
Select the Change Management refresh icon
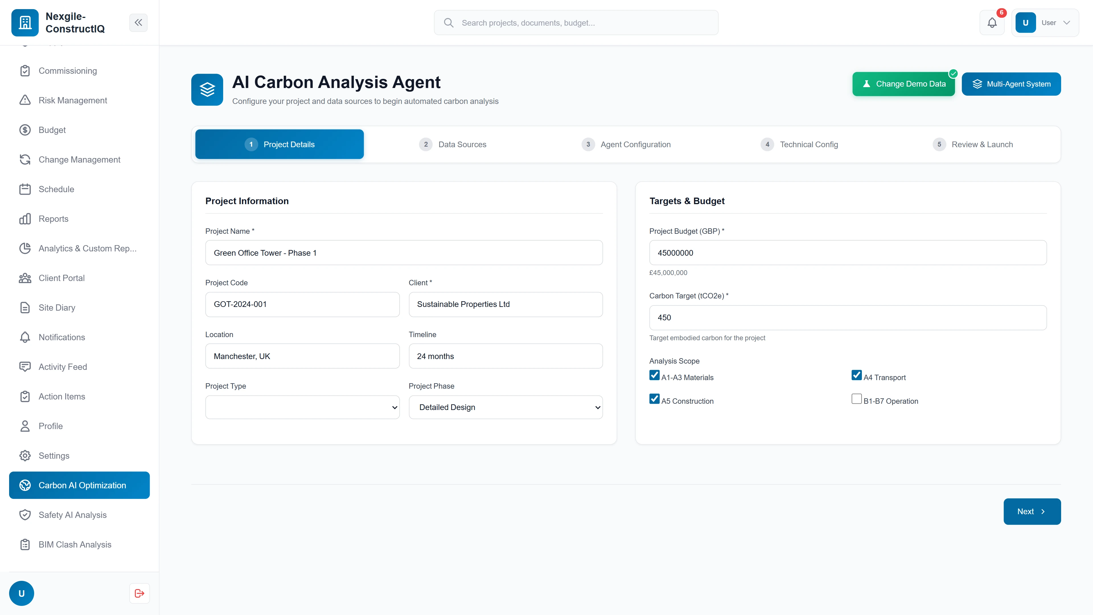click(x=25, y=159)
